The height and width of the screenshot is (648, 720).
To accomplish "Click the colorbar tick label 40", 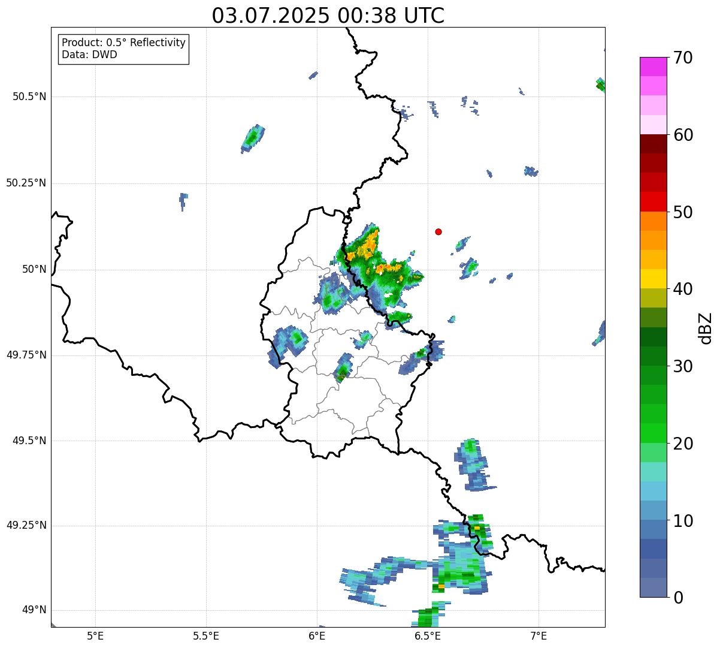I will click(682, 289).
